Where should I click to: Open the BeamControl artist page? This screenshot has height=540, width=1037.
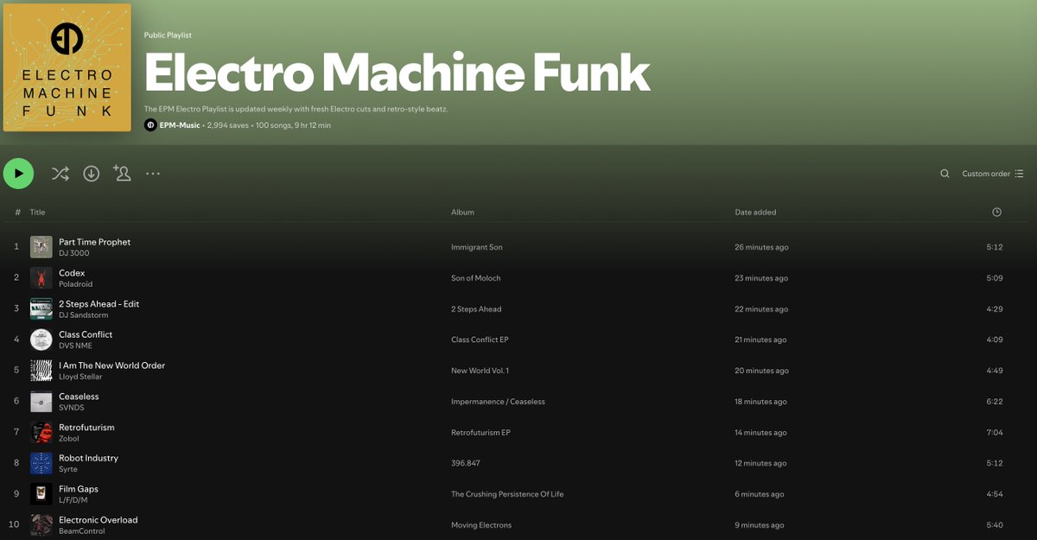[81, 531]
